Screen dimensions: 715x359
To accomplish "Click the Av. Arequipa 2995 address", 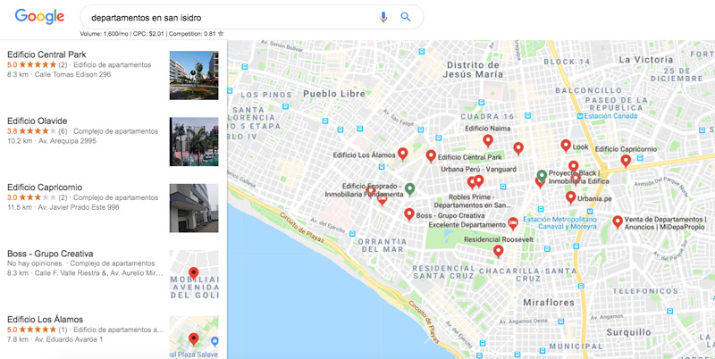I will pos(66,141).
